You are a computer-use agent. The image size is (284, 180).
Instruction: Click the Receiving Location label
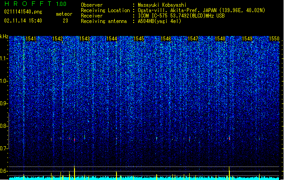[105, 10]
